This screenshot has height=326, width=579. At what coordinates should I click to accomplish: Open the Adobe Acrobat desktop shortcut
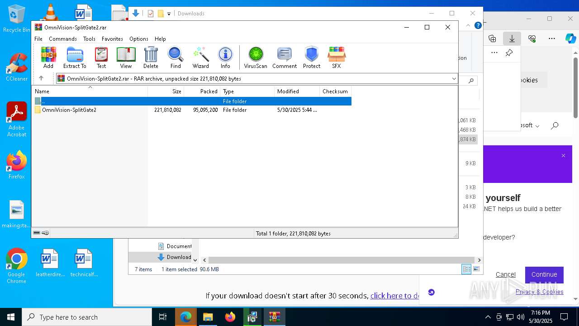[x=17, y=120]
